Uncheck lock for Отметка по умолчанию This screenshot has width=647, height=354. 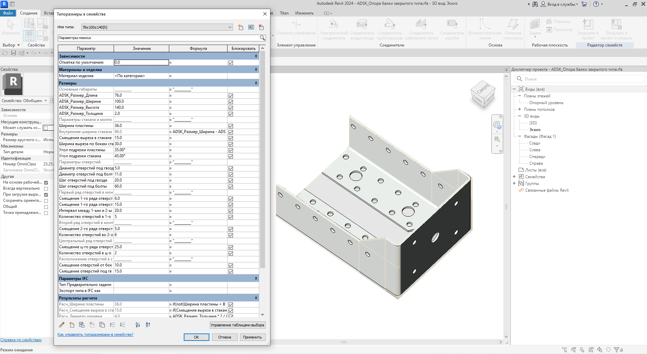[x=231, y=63]
